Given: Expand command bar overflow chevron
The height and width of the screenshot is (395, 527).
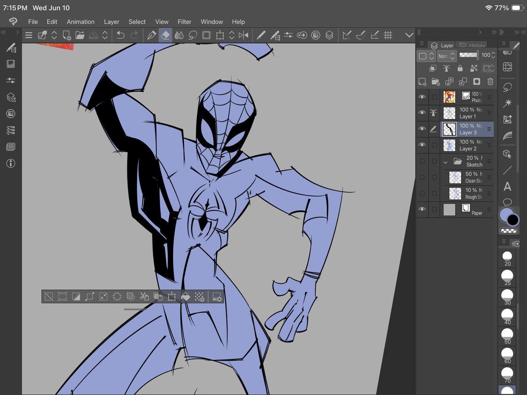Looking at the screenshot, I should pyautogui.click(x=409, y=35).
